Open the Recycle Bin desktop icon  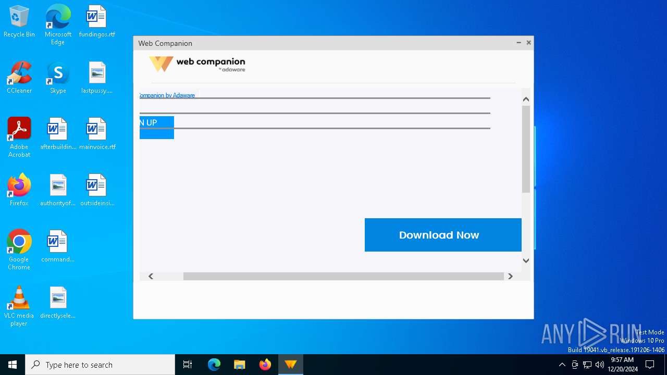(x=19, y=22)
